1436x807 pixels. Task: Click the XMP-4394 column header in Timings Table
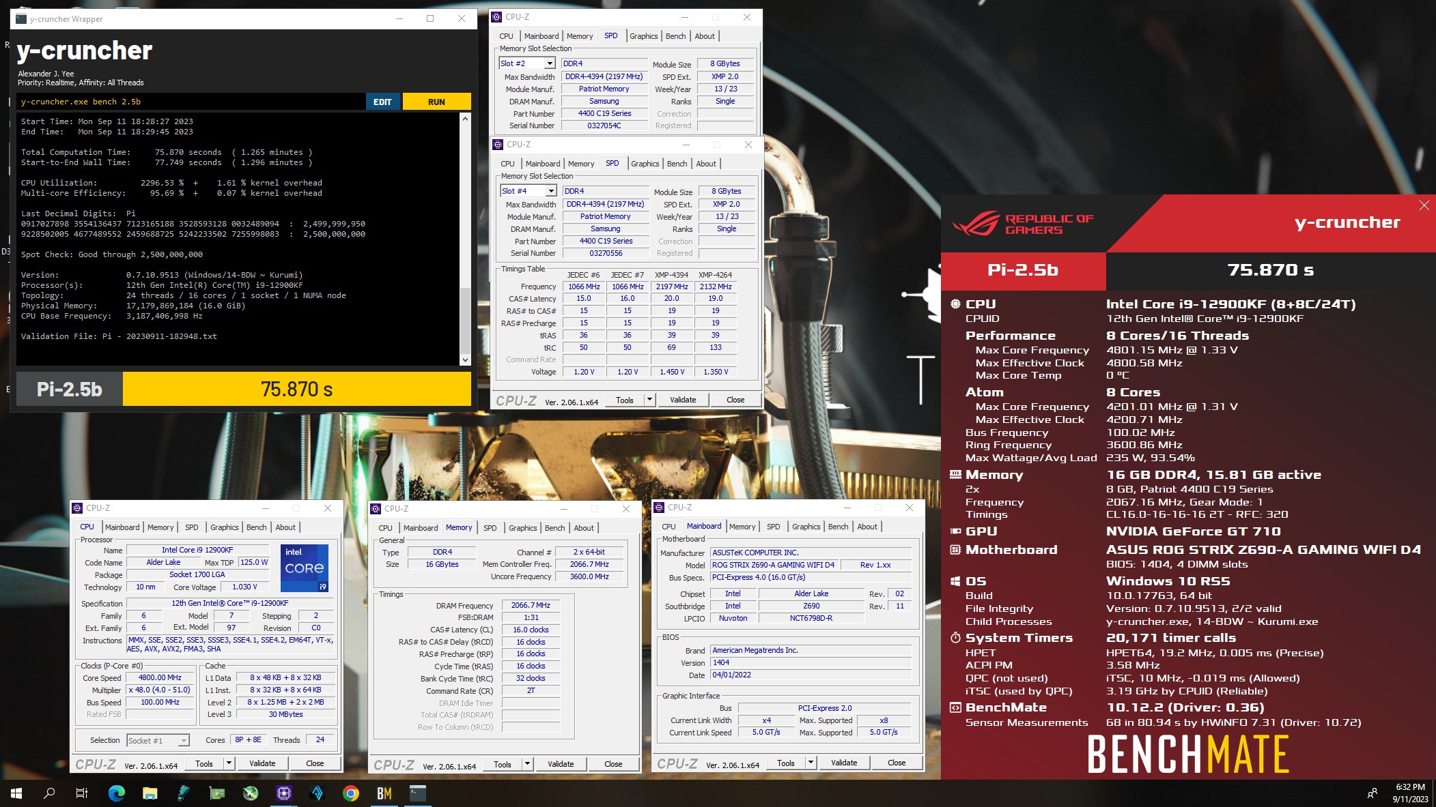671,275
